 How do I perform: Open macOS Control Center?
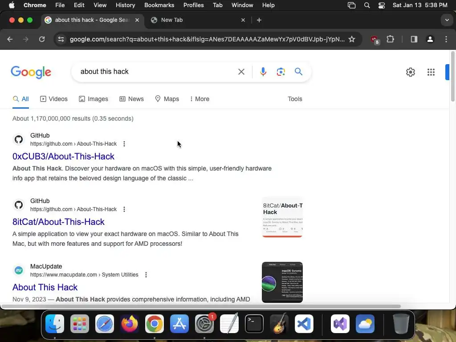[382, 5]
